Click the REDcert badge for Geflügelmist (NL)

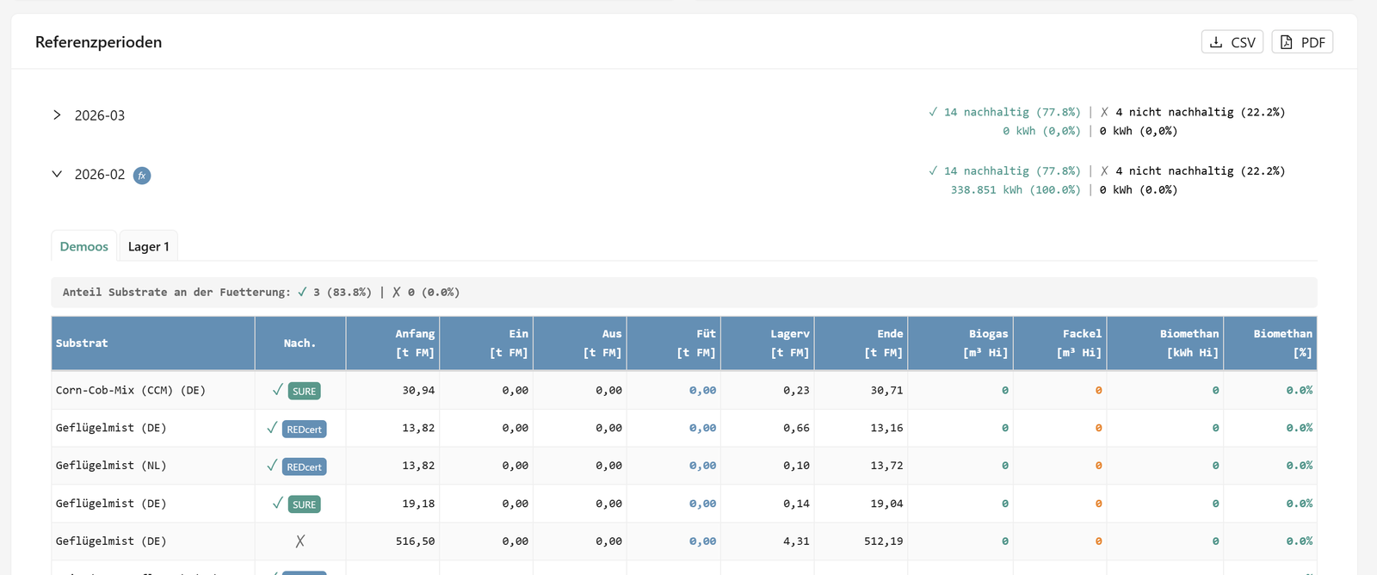pos(304,467)
